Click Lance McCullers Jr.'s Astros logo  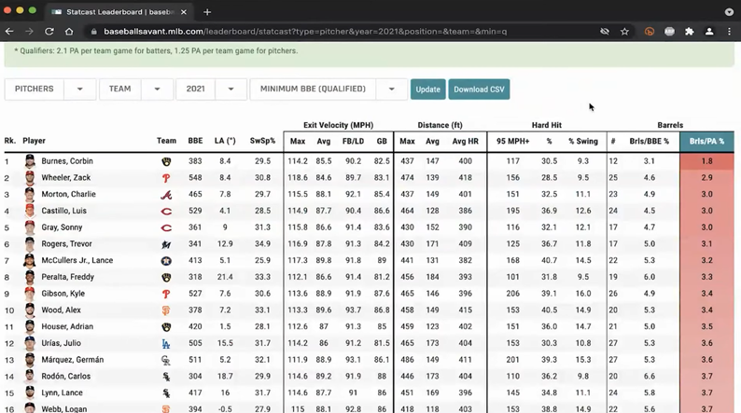(166, 260)
